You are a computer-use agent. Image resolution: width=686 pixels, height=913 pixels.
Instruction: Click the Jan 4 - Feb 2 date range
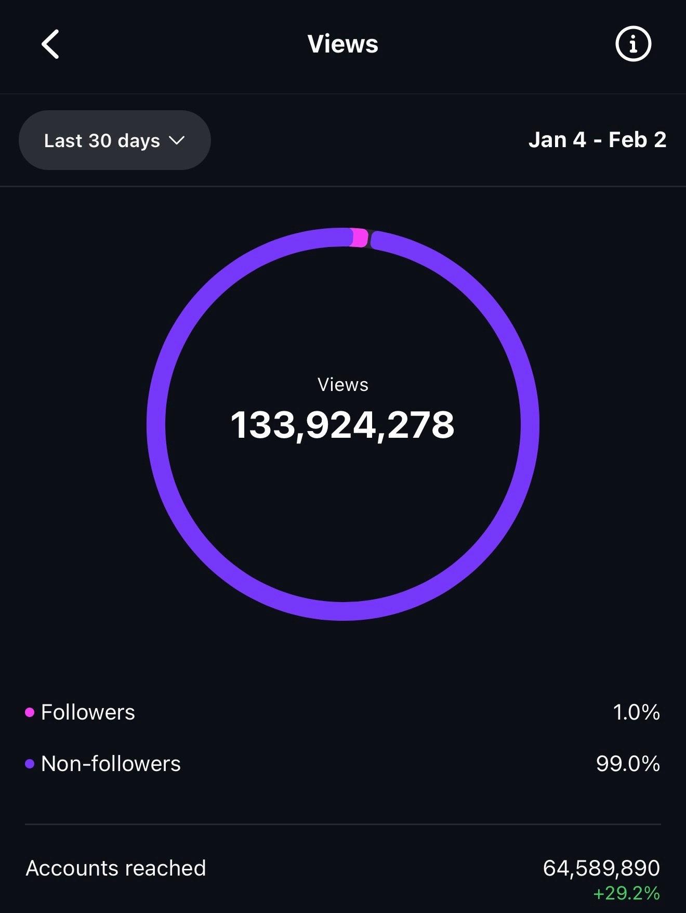(597, 140)
